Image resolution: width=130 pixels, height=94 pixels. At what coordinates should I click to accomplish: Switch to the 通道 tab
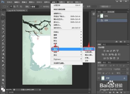pos(104,63)
